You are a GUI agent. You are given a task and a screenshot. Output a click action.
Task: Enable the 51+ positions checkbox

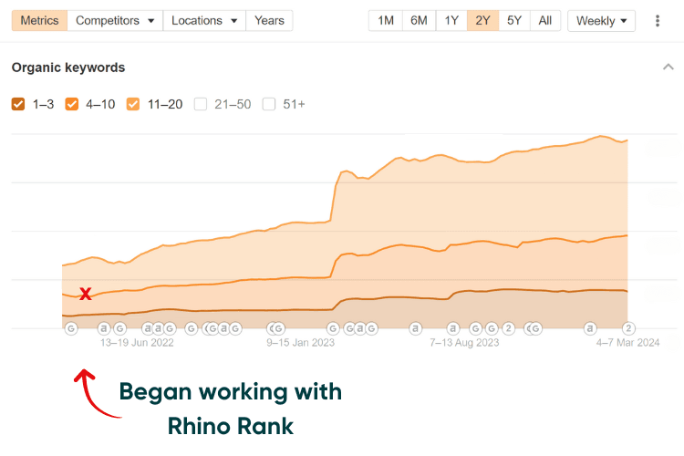pos(269,104)
